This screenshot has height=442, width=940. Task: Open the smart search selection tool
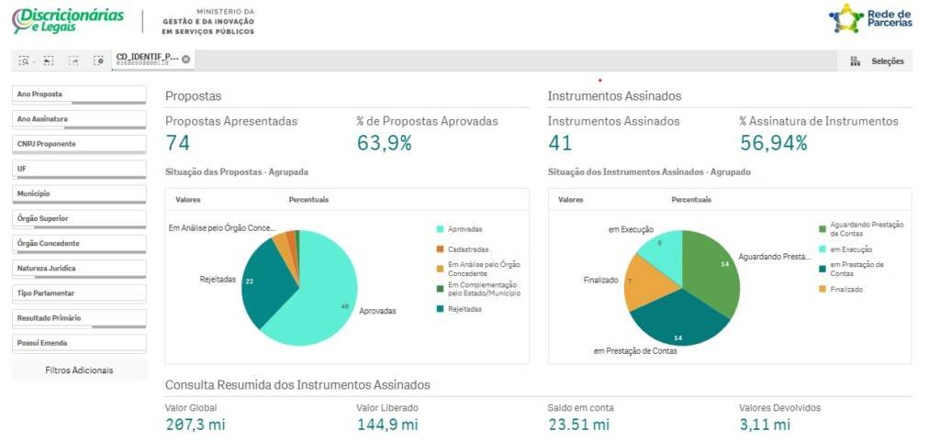tap(26, 61)
